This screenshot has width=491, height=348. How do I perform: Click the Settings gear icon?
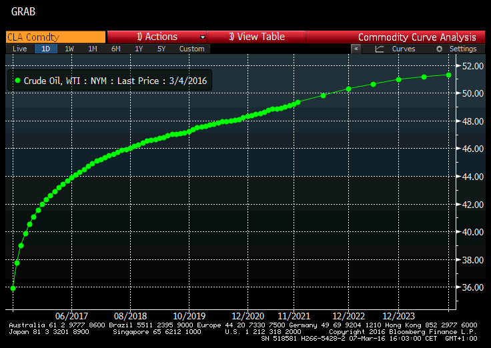click(440, 49)
